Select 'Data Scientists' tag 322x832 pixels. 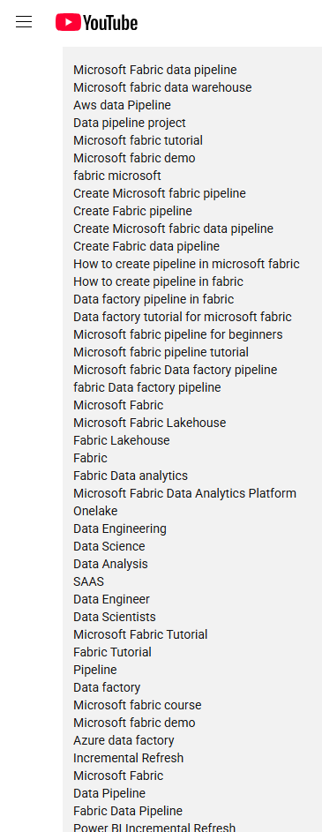point(115,617)
